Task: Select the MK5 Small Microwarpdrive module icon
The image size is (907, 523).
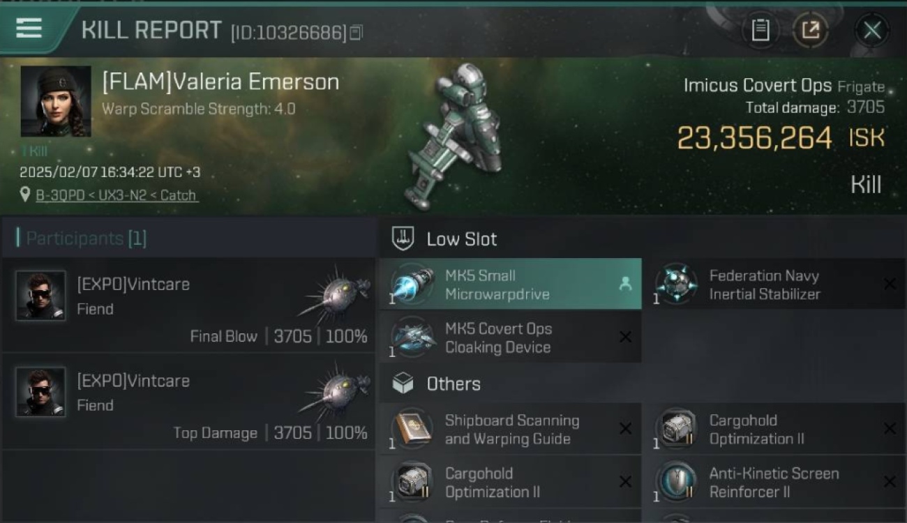Action: pos(412,285)
